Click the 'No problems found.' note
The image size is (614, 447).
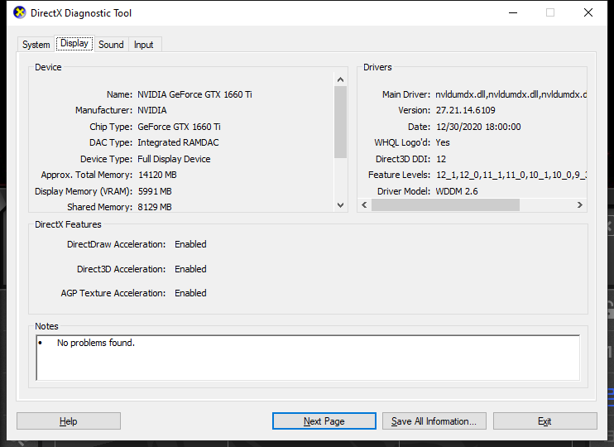(x=96, y=343)
